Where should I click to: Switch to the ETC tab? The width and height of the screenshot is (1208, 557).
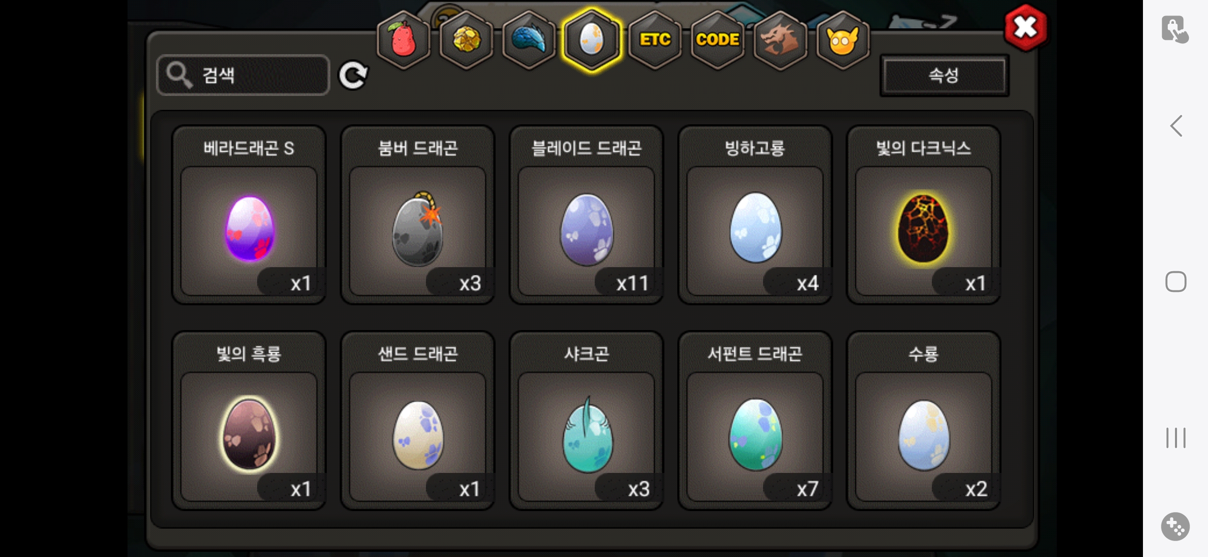click(655, 40)
